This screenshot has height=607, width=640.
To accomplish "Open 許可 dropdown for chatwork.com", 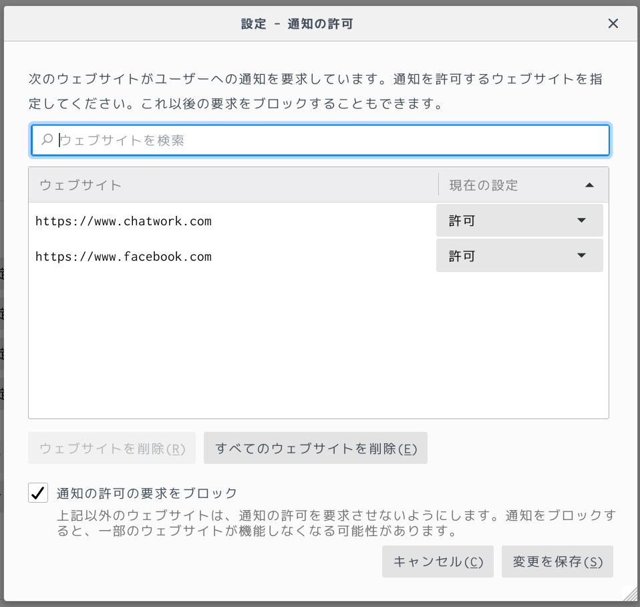I will pyautogui.click(x=519, y=220).
